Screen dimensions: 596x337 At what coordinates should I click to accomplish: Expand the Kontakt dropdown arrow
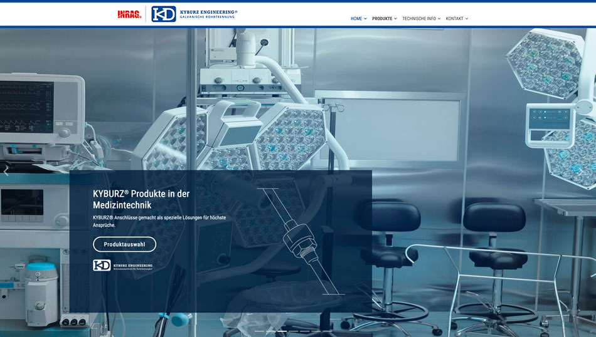tap(467, 19)
